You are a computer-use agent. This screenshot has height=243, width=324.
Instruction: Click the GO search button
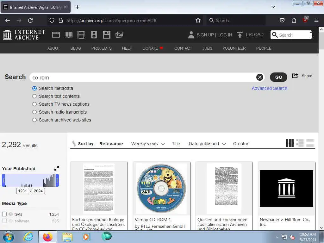278,77
